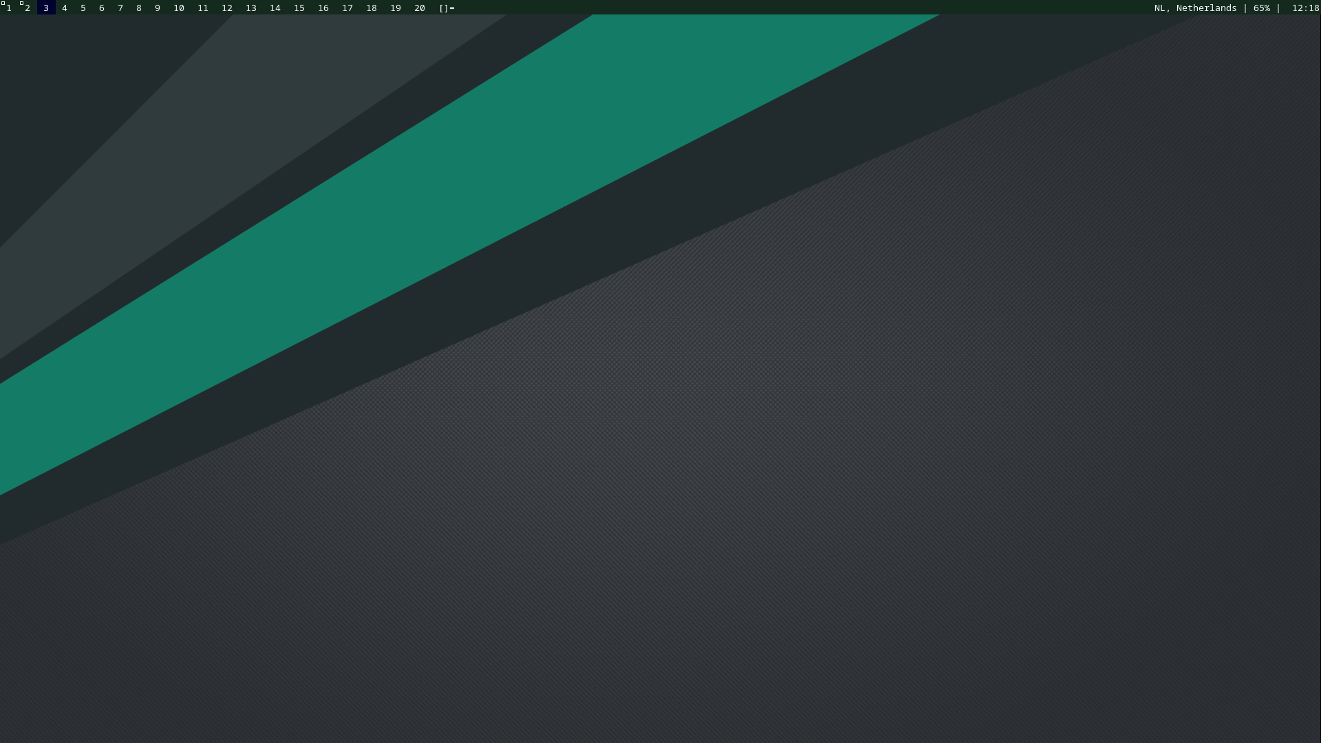Click the 12:18 clock

point(1305,8)
